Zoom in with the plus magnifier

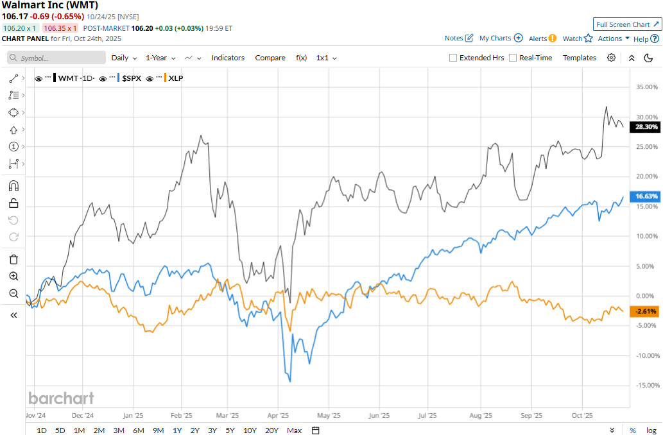tap(13, 277)
